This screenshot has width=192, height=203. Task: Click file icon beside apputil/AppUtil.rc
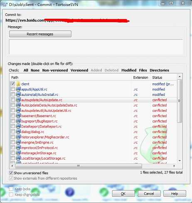18,89
